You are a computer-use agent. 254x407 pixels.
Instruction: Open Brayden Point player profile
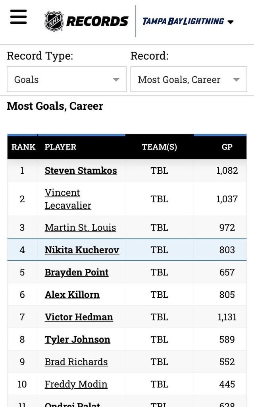76,272
